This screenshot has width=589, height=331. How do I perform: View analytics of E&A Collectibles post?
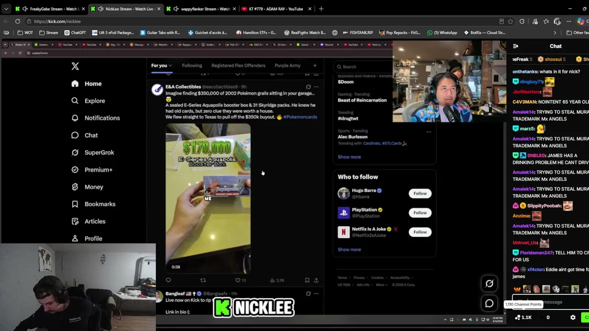[x=277, y=280]
